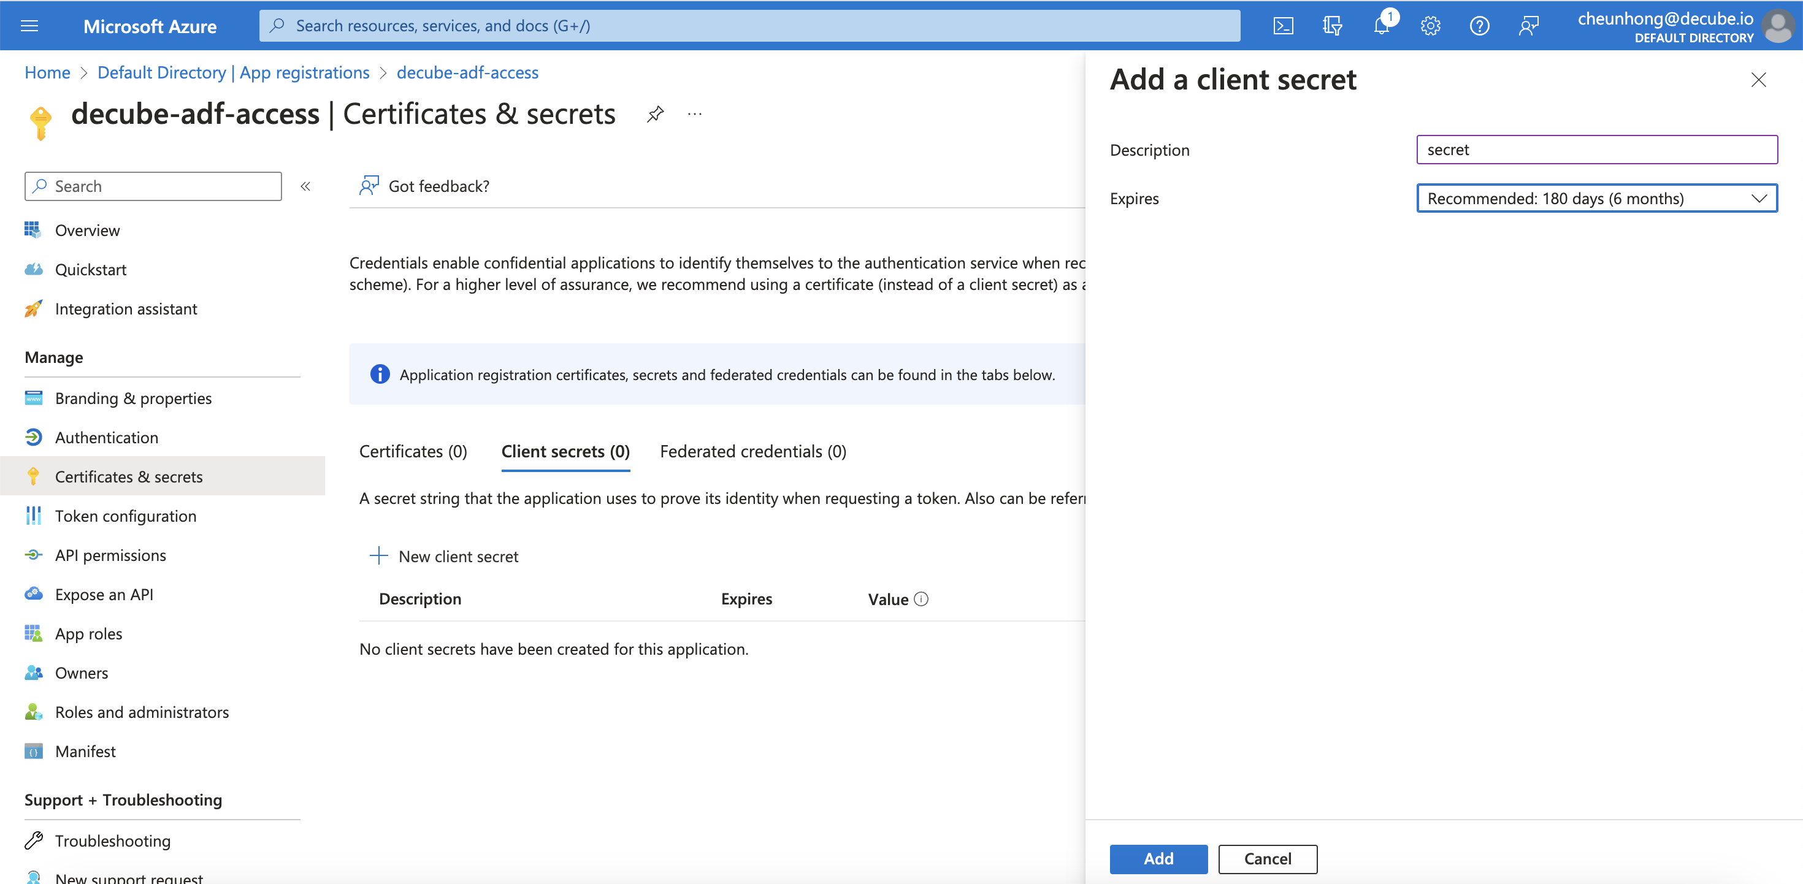Switch to Federated credentials (0) tab
The image size is (1803, 884).
[x=752, y=451]
